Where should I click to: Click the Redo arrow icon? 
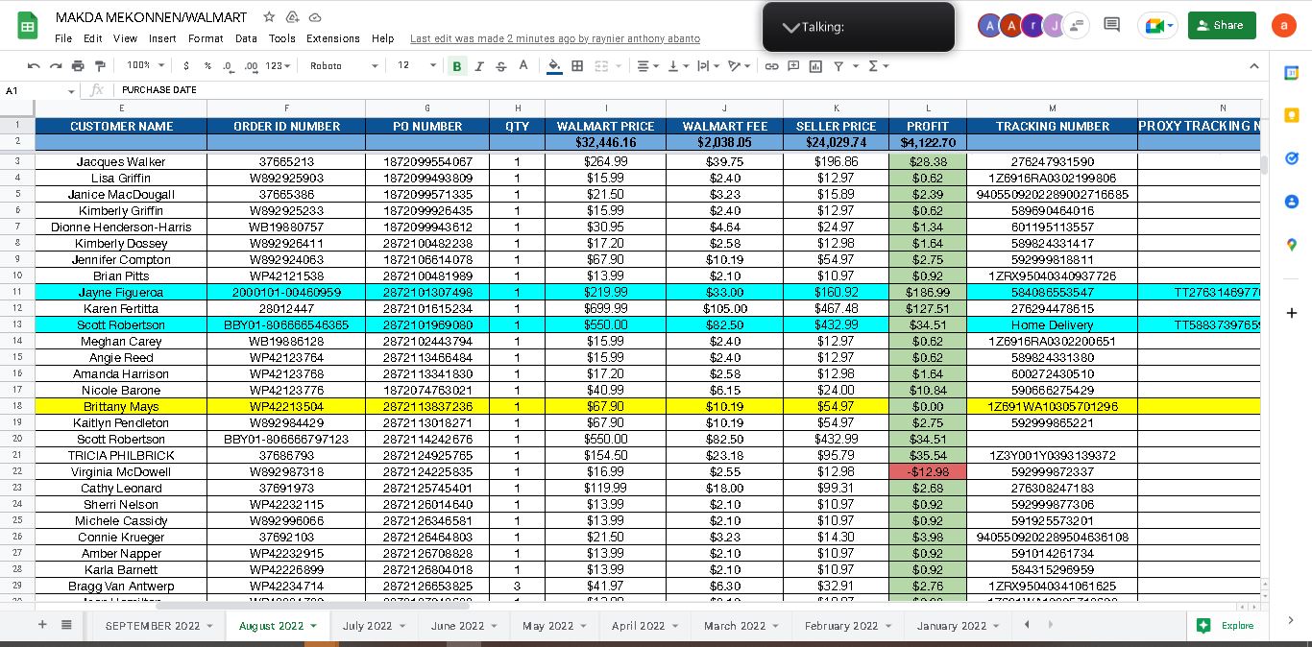(56, 66)
